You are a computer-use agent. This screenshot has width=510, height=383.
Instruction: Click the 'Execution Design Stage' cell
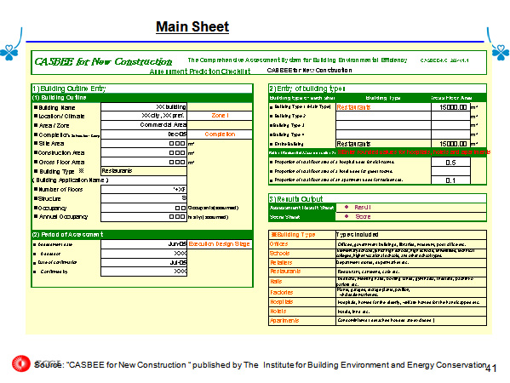coord(220,244)
